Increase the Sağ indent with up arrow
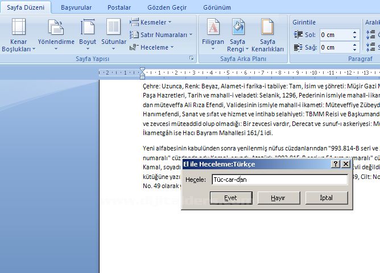The width and height of the screenshot is (380, 273). pyautogui.click(x=355, y=44)
